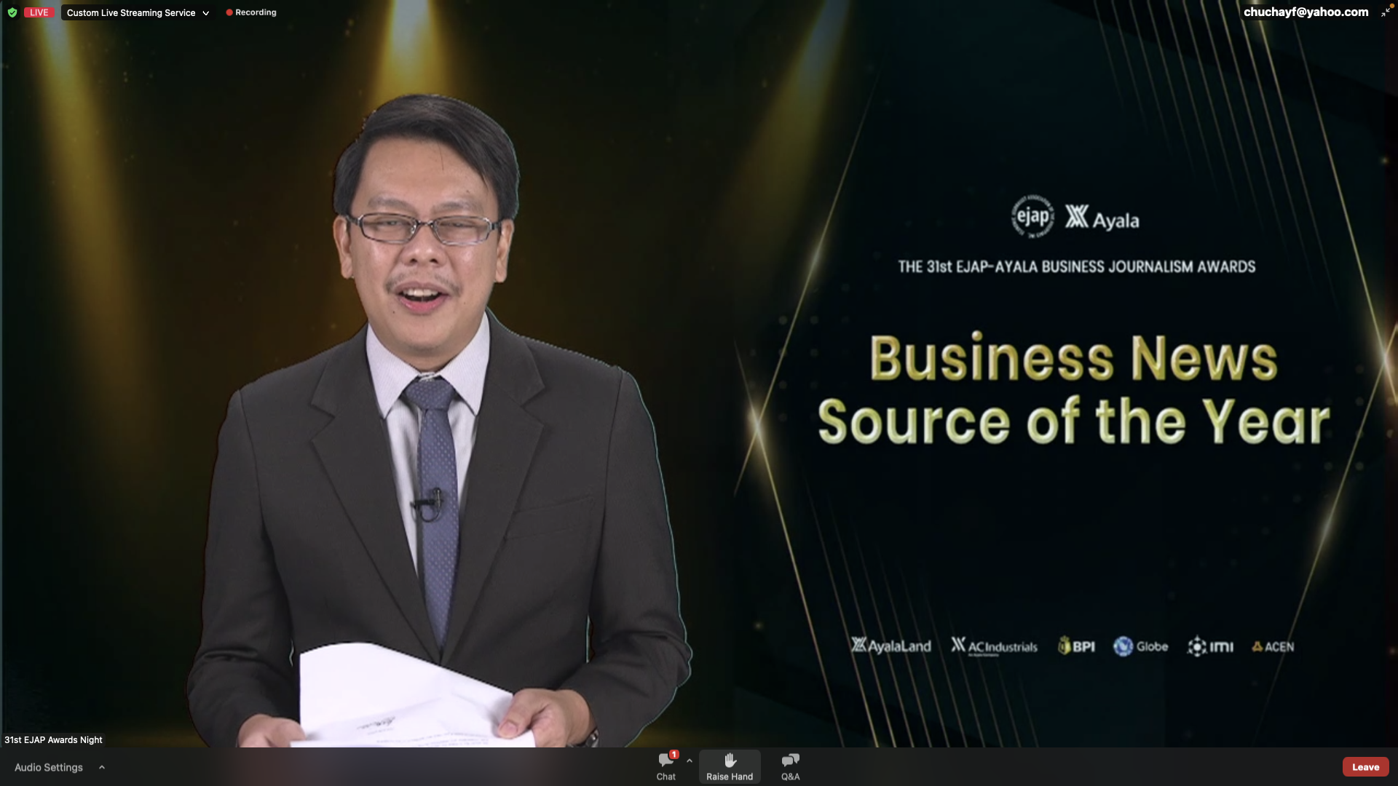Expand the Chat options caret
This screenshot has height=786, width=1398.
(689, 761)
